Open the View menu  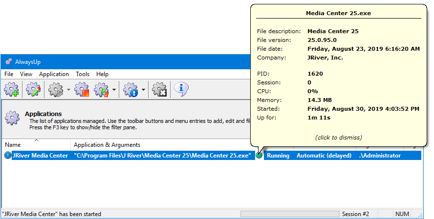[x=26, y=74]
